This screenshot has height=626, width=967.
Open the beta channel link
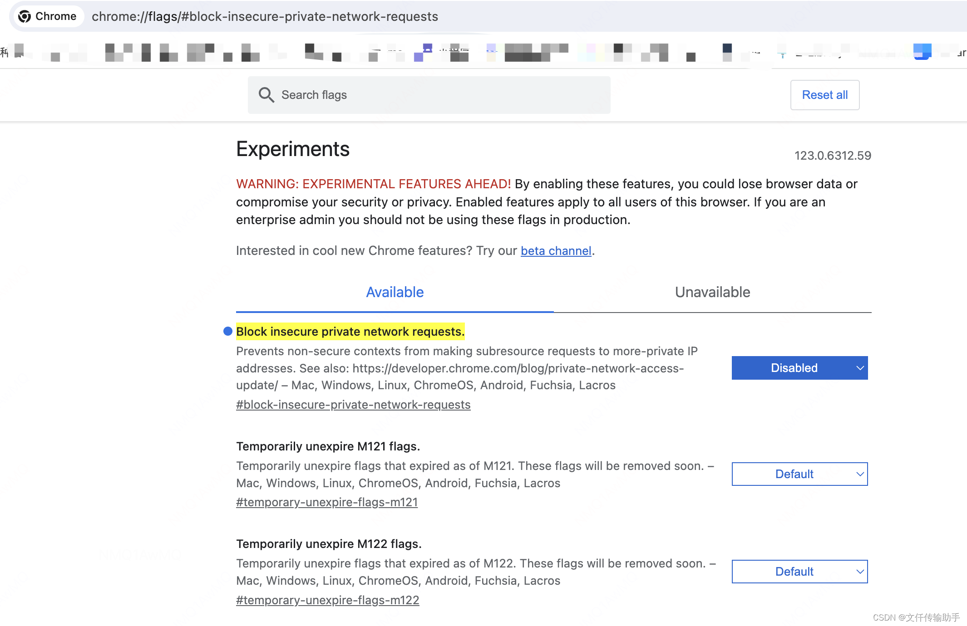556,250
